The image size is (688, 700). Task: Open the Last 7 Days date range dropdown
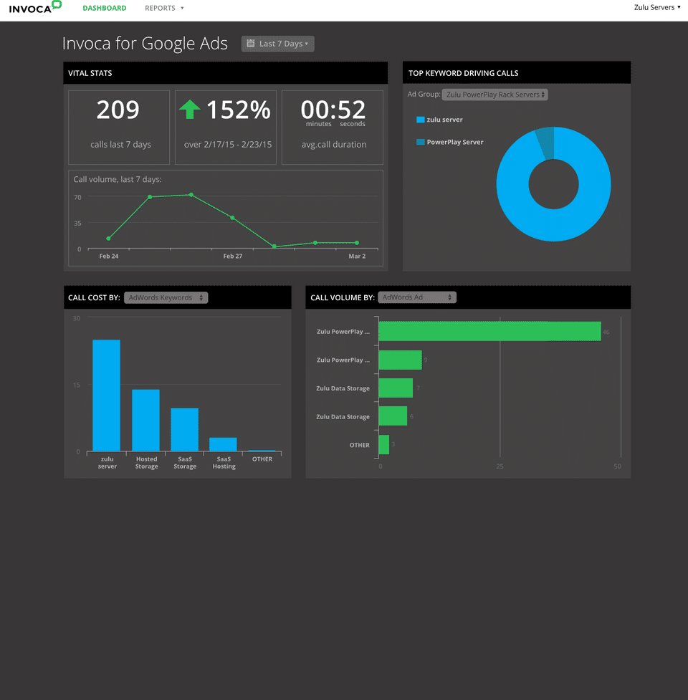coord(277,44)
